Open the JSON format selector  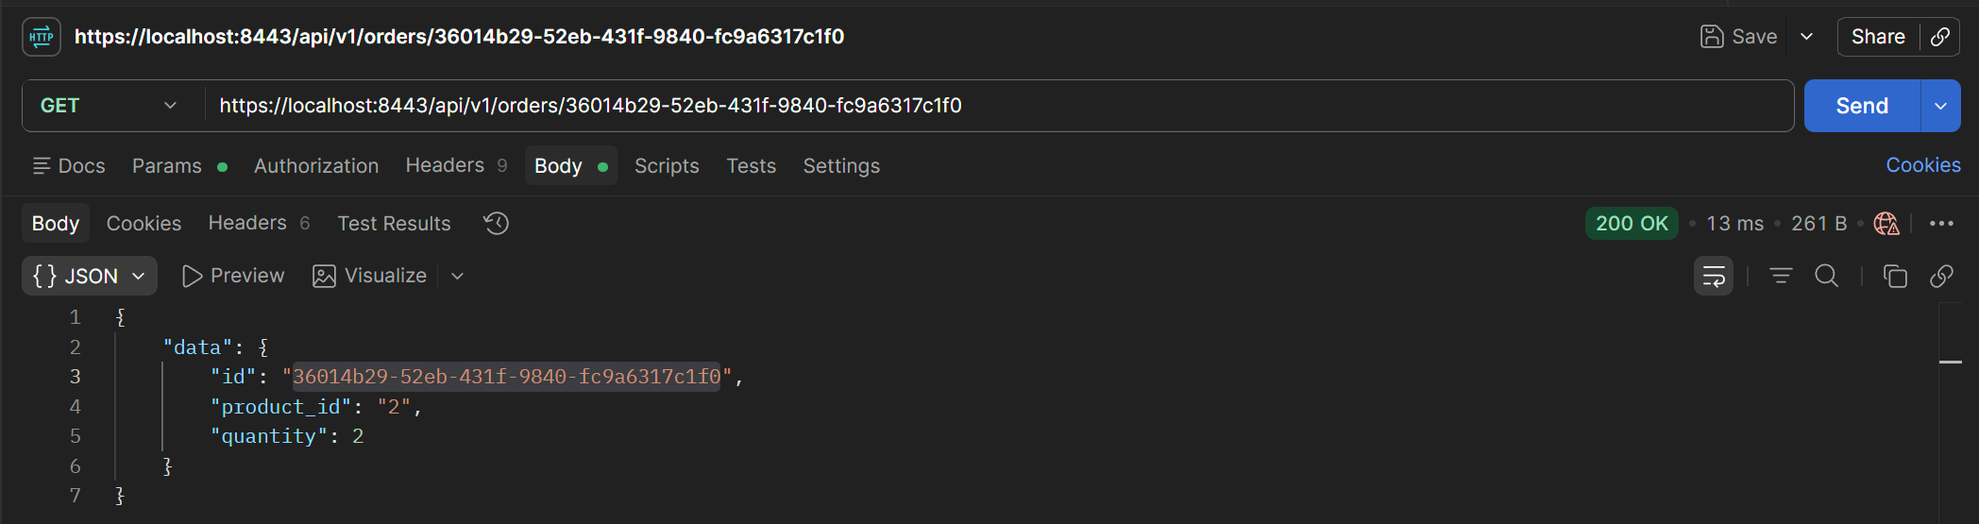[90, 276]
